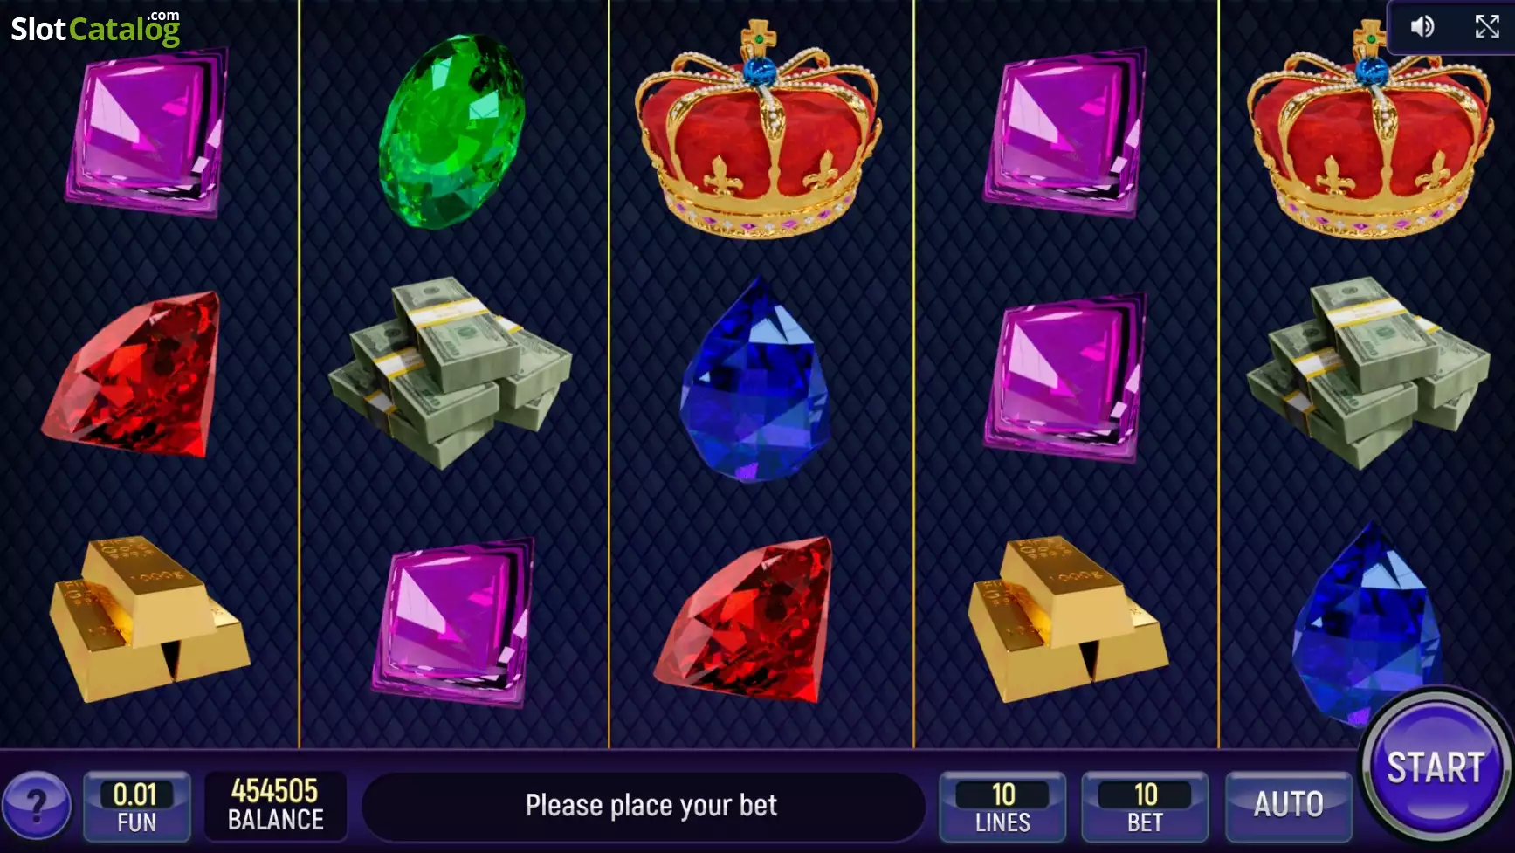Select the gold bars on the fourth reel
This screenshot has width=1515, height=853.
pyautogui.click(x=1068, y=619)
